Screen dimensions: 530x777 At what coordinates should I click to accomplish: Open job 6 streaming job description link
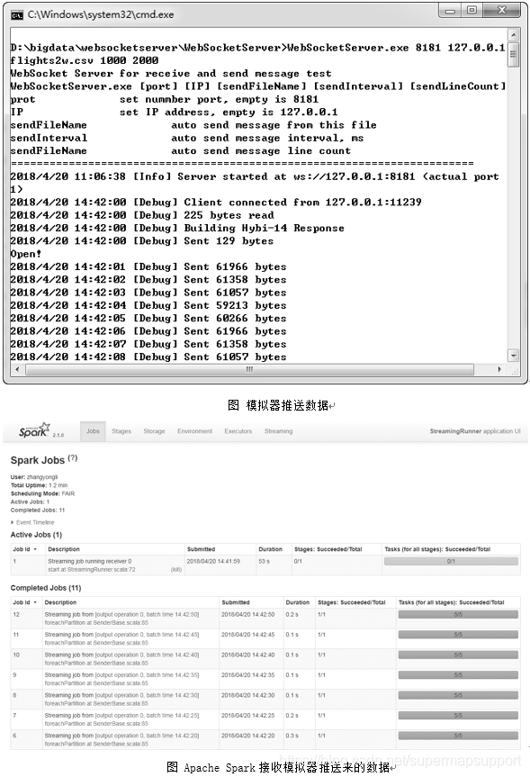(121, 736)
